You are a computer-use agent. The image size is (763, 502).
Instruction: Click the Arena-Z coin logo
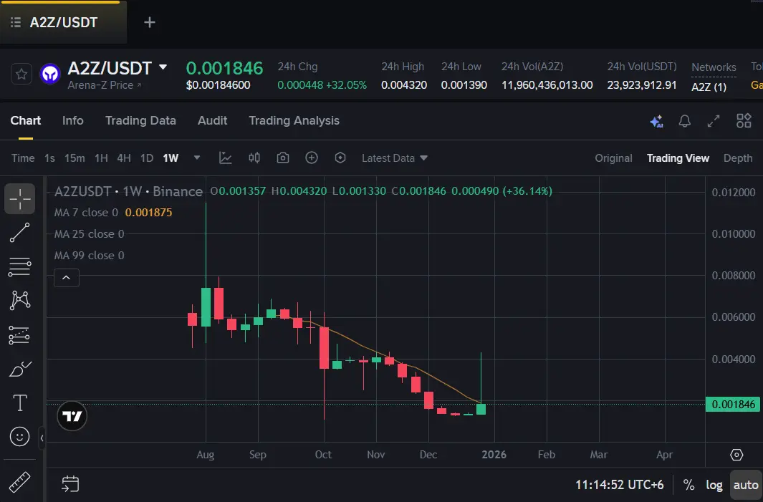tap(49, 74)
